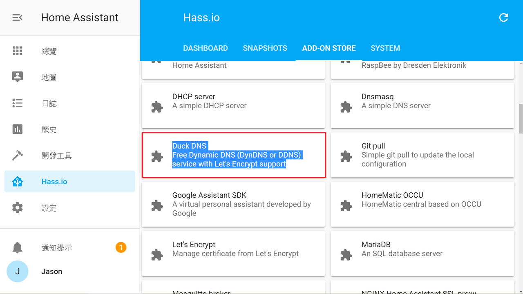
Task: Collapse the sidebar menu icon
Action: [17, 18]
